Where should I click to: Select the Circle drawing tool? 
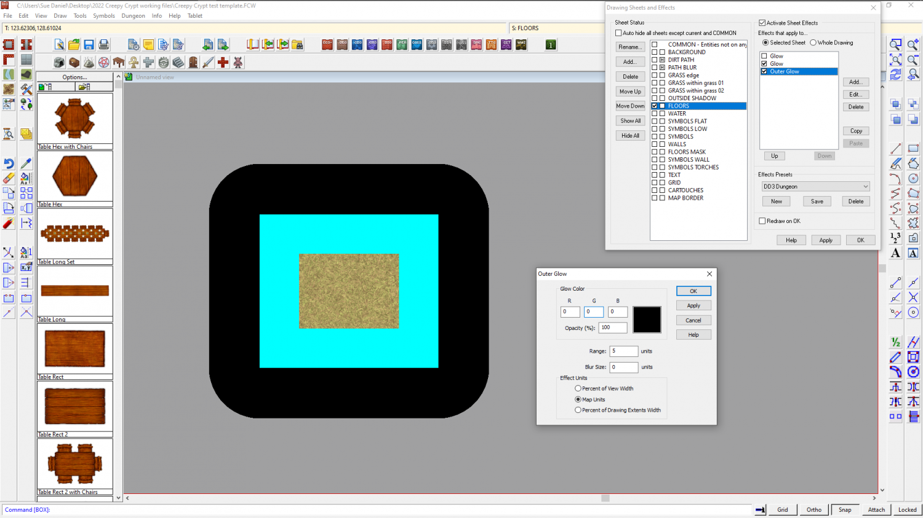point(913,178)
